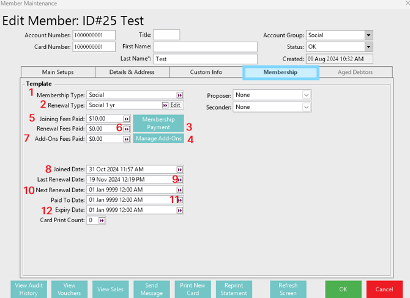Click the Renewal Fees Paid arrow icon

click(126, 129)
